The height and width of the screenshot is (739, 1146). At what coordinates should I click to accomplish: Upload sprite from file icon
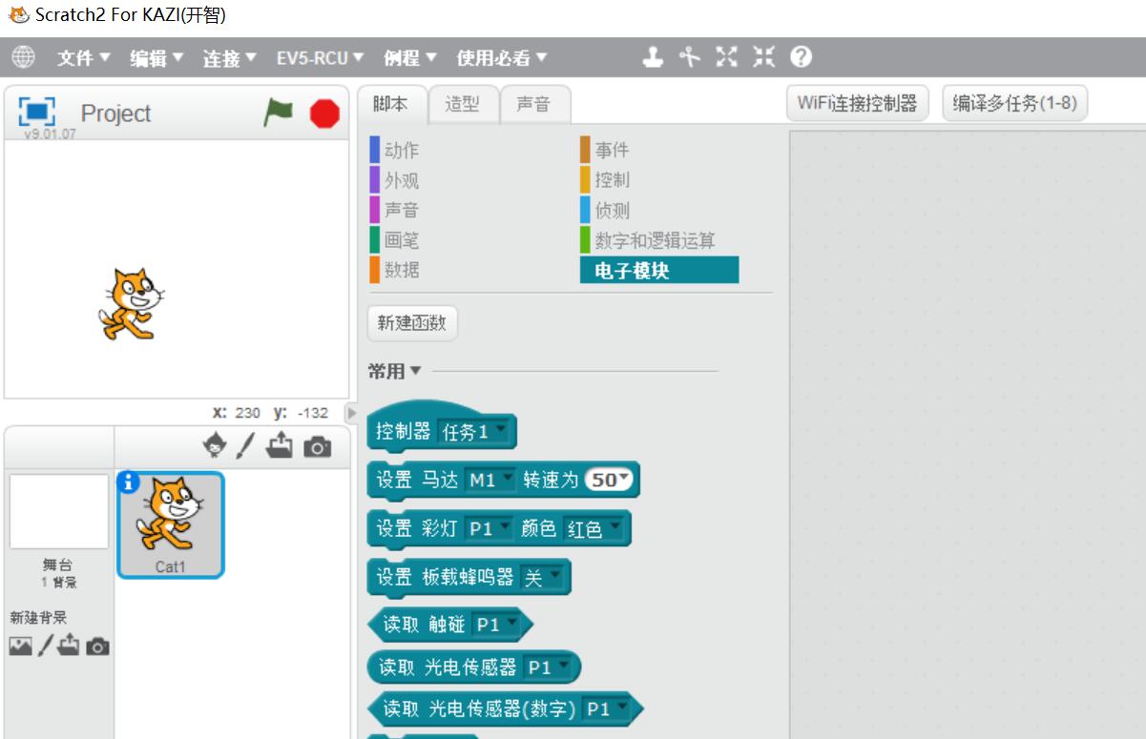coord(280,445)
